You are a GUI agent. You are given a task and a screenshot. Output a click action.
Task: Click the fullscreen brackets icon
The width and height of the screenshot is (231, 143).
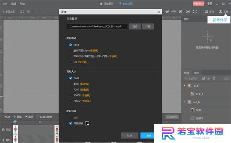pos(195,12)
